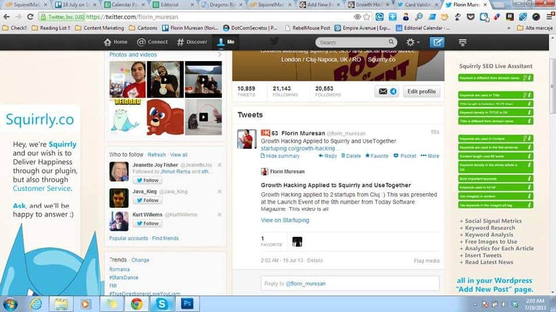Switch to Editorial browser tab

173,5
